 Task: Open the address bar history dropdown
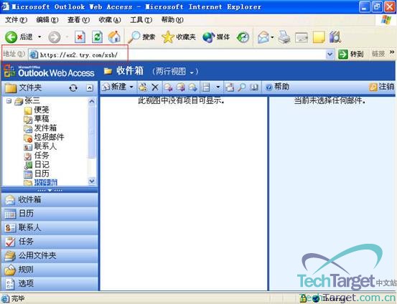point(330,54)
